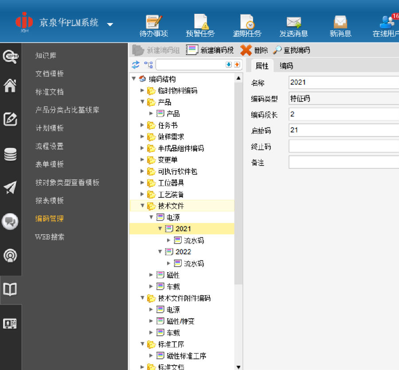Select 知识库 in the side menu
Image resolution: width=399 pixels, height=370 pixels.
pyautogui.click(x=46, y=55)
